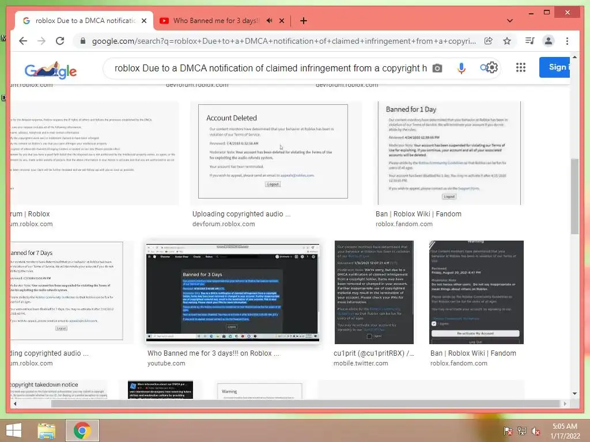Open Chrome media controls icon
The image size is (590, 442).
coord(530,41)
